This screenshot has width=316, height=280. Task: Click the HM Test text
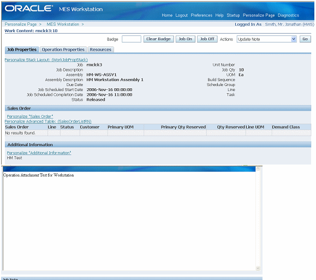(x=15, y=158)
